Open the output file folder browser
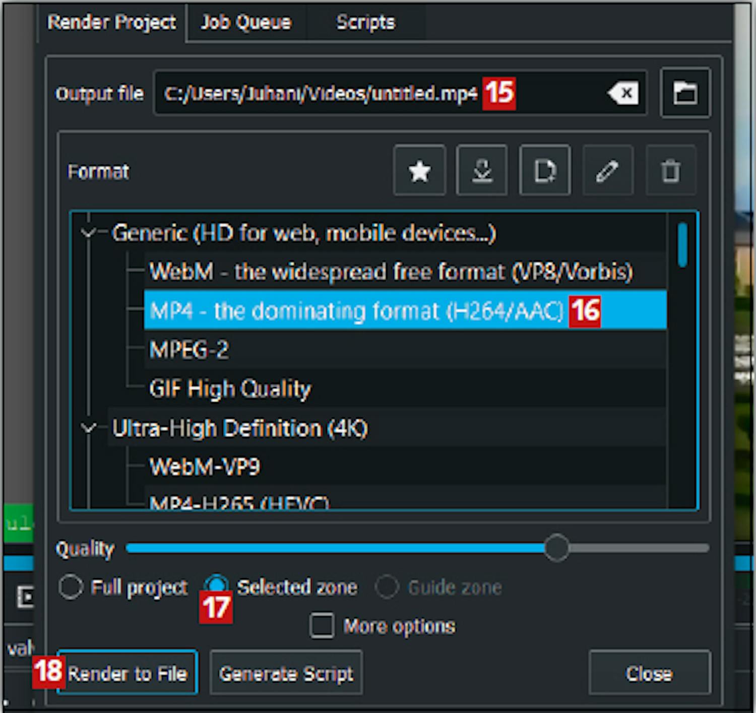The image size is (756, 713). (685, 93)
